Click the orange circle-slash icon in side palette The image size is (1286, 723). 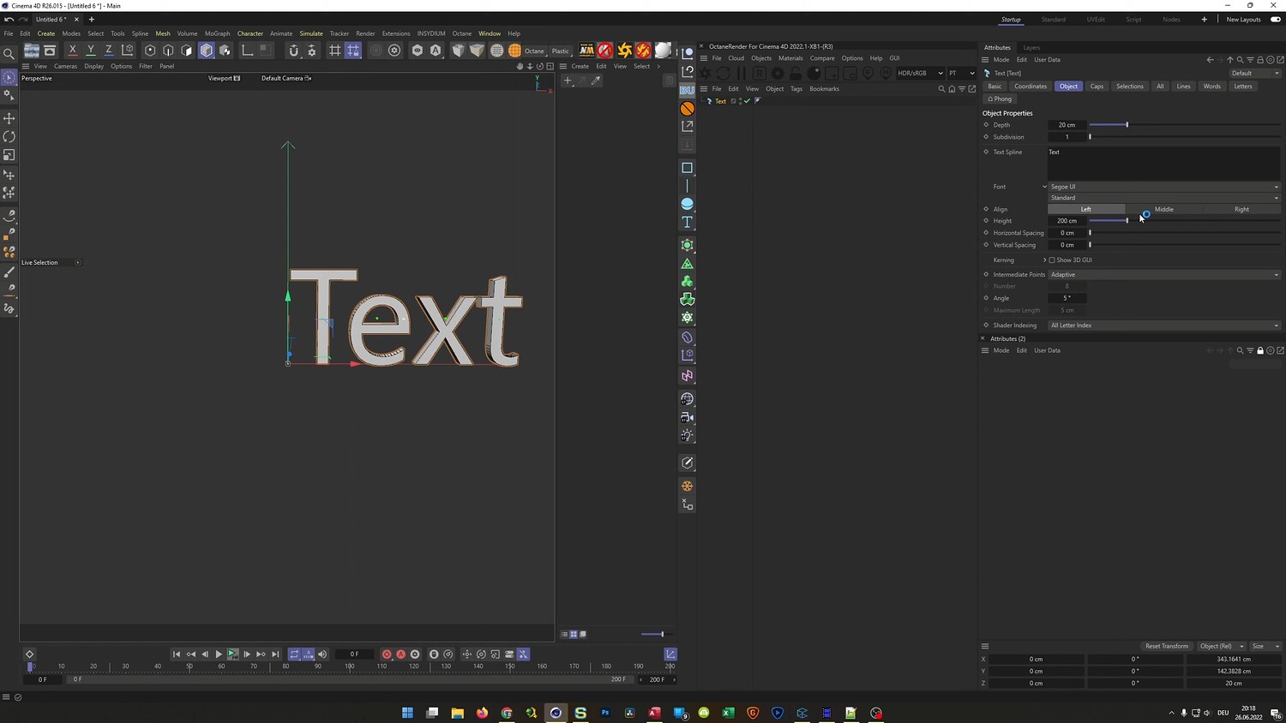[x=687, y=109]
